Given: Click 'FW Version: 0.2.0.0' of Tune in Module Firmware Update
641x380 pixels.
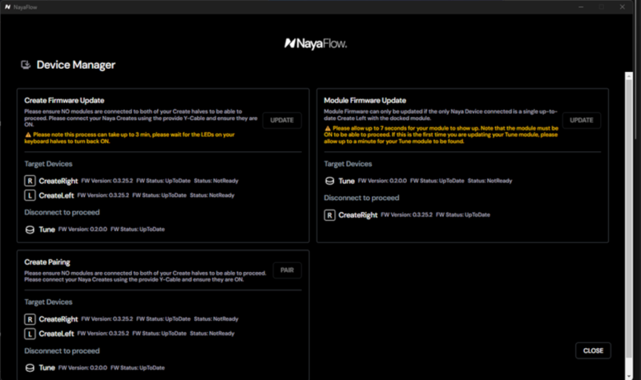Looking at the screenshot, I should point(382,181).
